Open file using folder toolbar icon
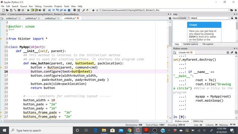 pyautogui.click(x=7, y=10)
